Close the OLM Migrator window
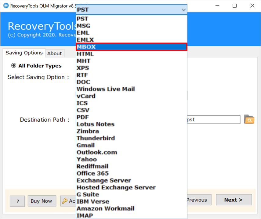Screen dimensions: 261x219 [252, 6]
